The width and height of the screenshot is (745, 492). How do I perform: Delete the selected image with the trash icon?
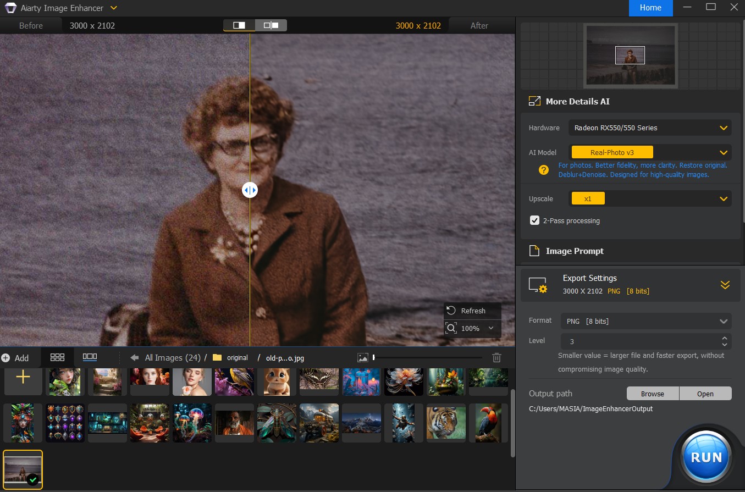(x=496, y=358)
